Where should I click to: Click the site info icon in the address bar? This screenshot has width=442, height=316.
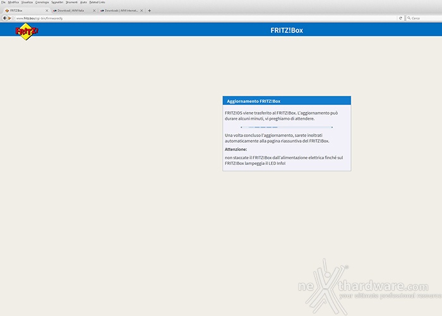pos(13,18)
